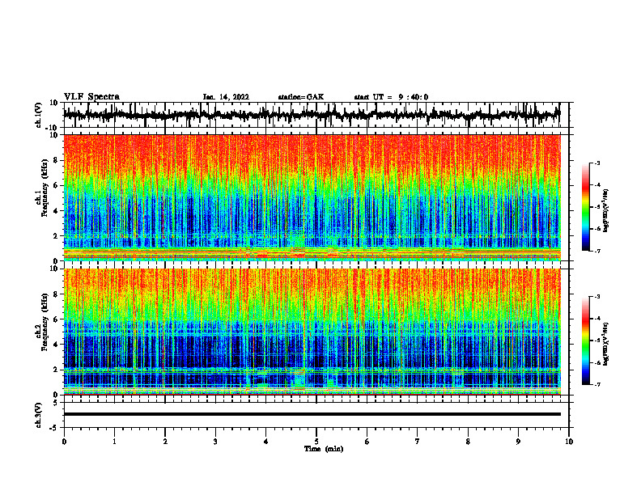Click tick label "3" on the time axis
641x495 pixels.
pos(215,442)
